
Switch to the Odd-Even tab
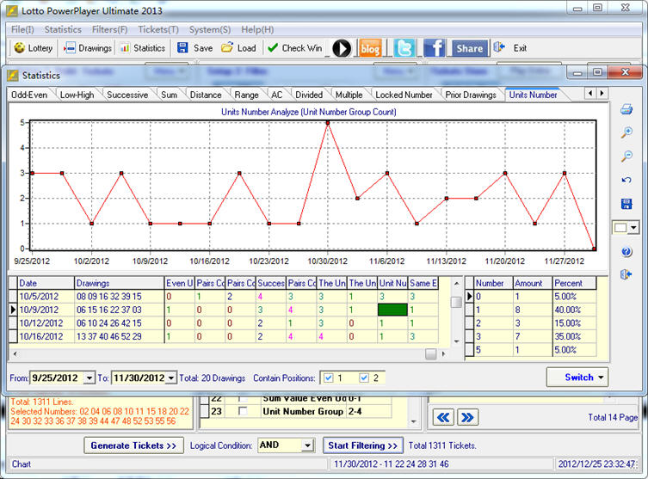pos(29,95)
